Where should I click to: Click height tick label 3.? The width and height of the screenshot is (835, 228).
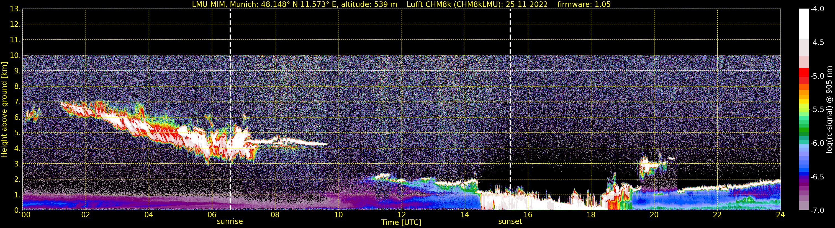point(17,164)
